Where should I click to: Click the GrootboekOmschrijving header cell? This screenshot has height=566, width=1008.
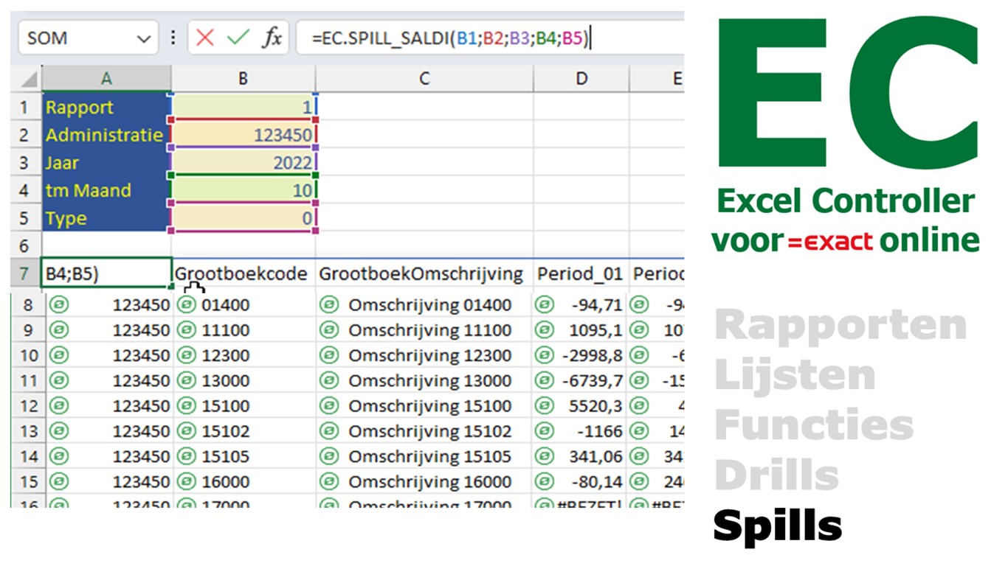tap(424, 274)
